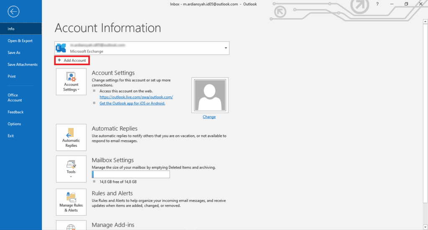
Task: Click the Automatic Replies icon button
Action: pyautogui.click(x=71, y=138)
